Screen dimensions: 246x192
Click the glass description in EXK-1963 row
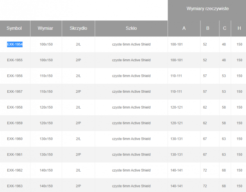tap(131, 186)
